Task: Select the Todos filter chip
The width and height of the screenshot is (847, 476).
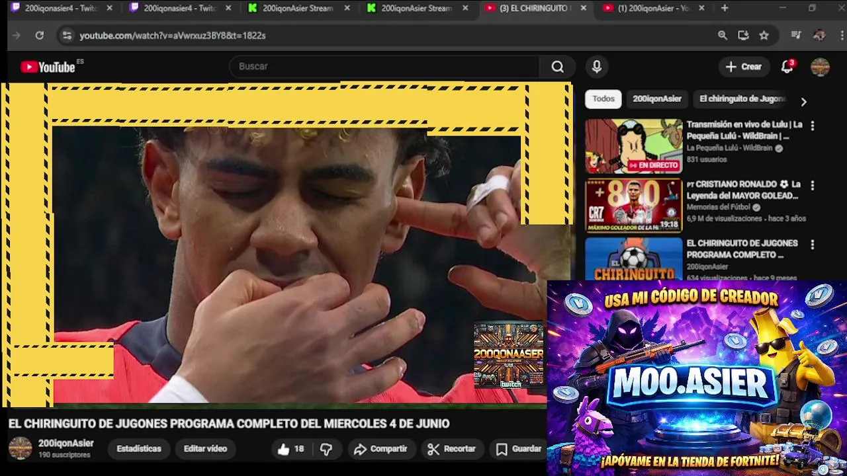Action: point(603,99)
